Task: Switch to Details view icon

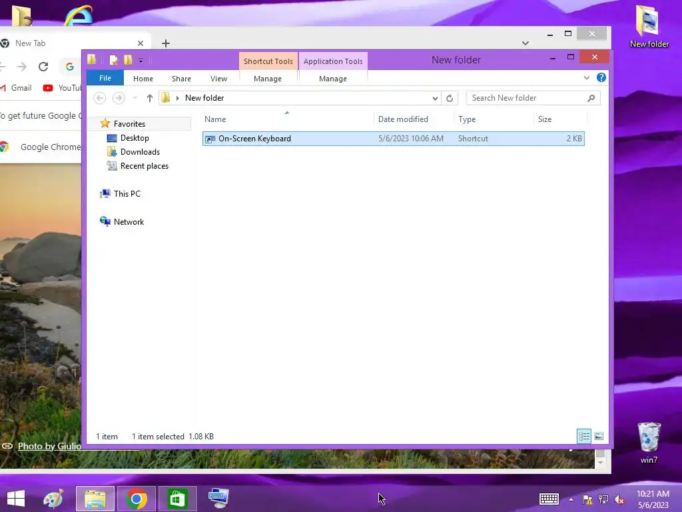Action: pos(583,436)
